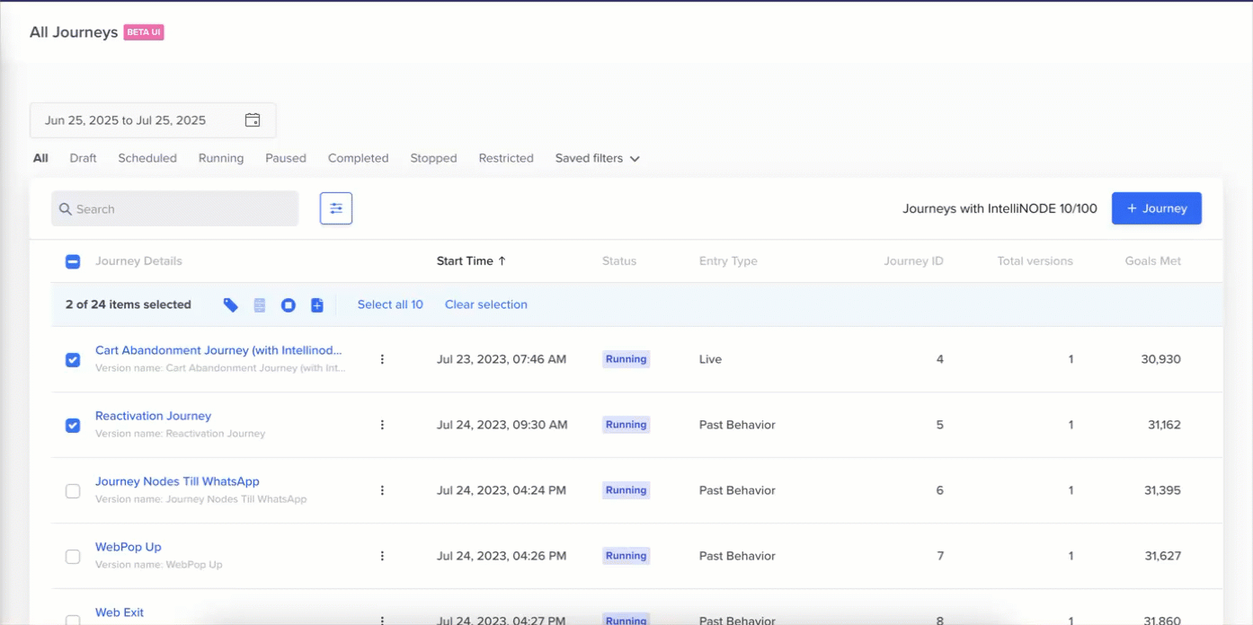The width and height of the screenshot is (1253, 625).
Task: Open Journey Nodes Till WhatsApp link
Action: (x=177, y=481)
